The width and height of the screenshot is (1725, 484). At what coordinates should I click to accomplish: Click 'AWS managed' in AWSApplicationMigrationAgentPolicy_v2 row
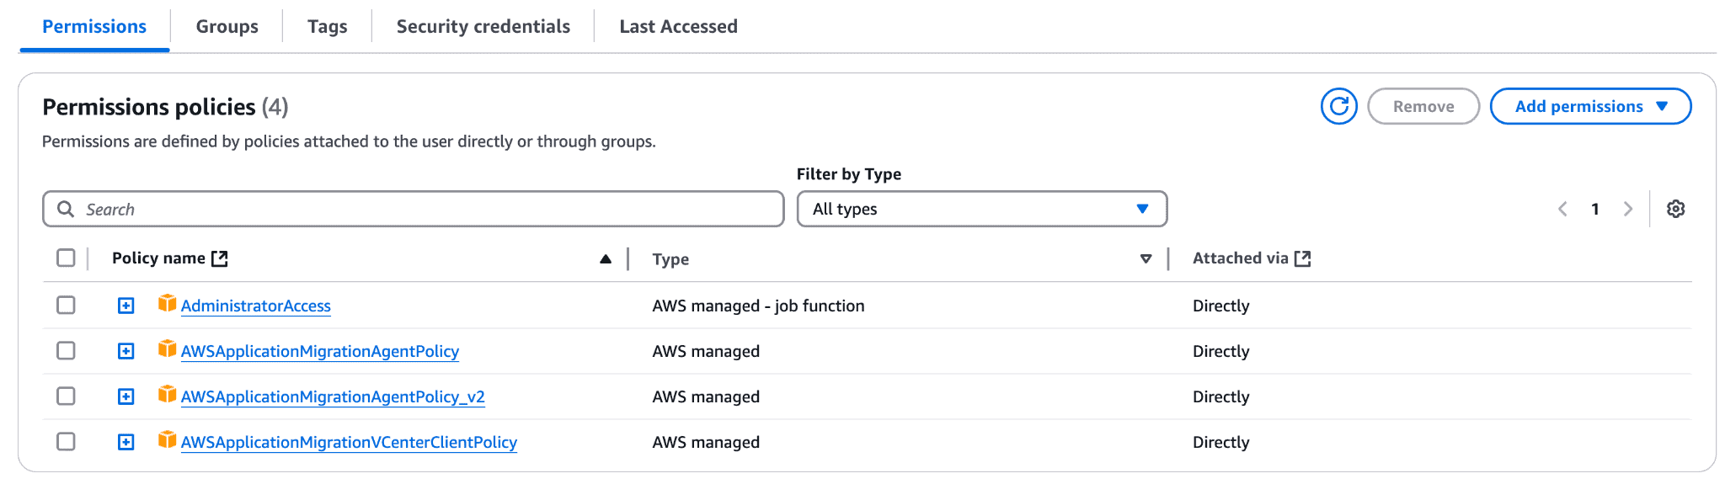[x=706, y=396]
